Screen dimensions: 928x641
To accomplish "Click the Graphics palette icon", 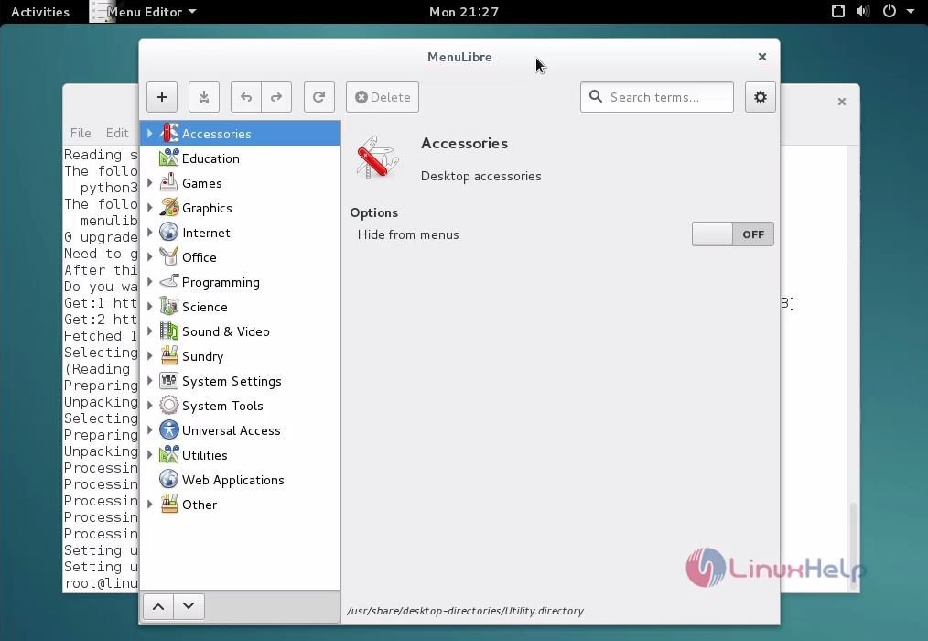I will click(x=169, y=208).
